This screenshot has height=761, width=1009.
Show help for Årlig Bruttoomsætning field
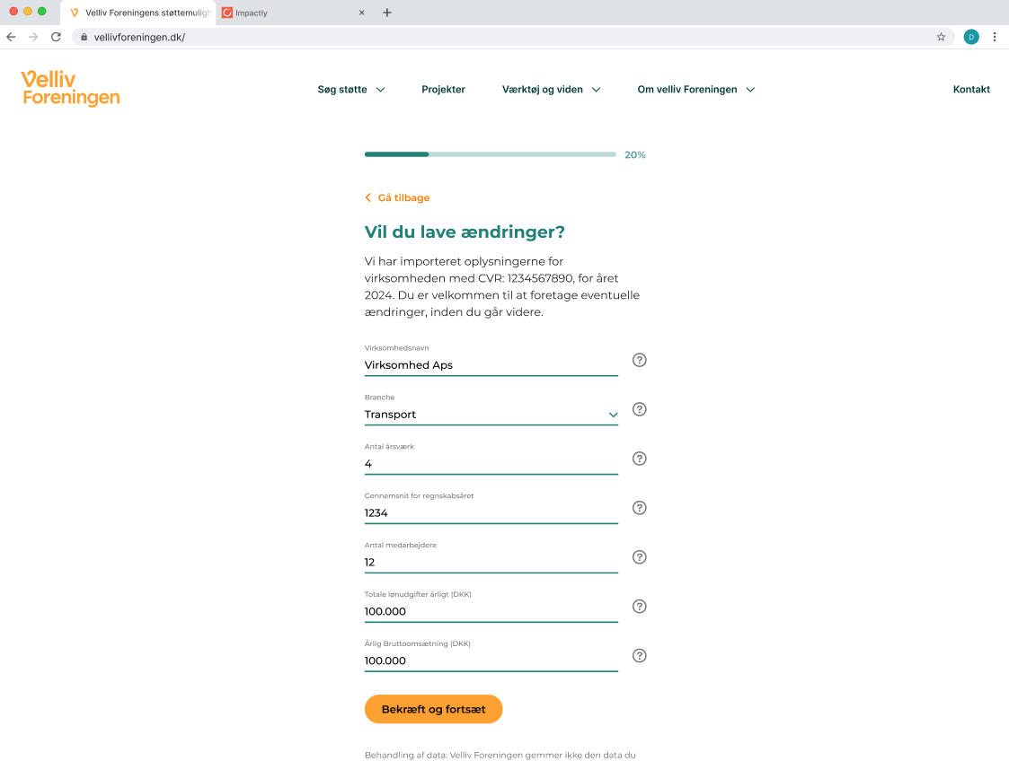click(639, 656)
